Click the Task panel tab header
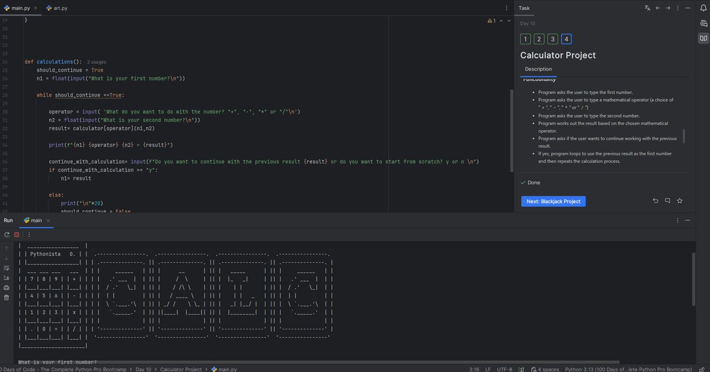This screenshot has height=372, width=710. [524, 8]
